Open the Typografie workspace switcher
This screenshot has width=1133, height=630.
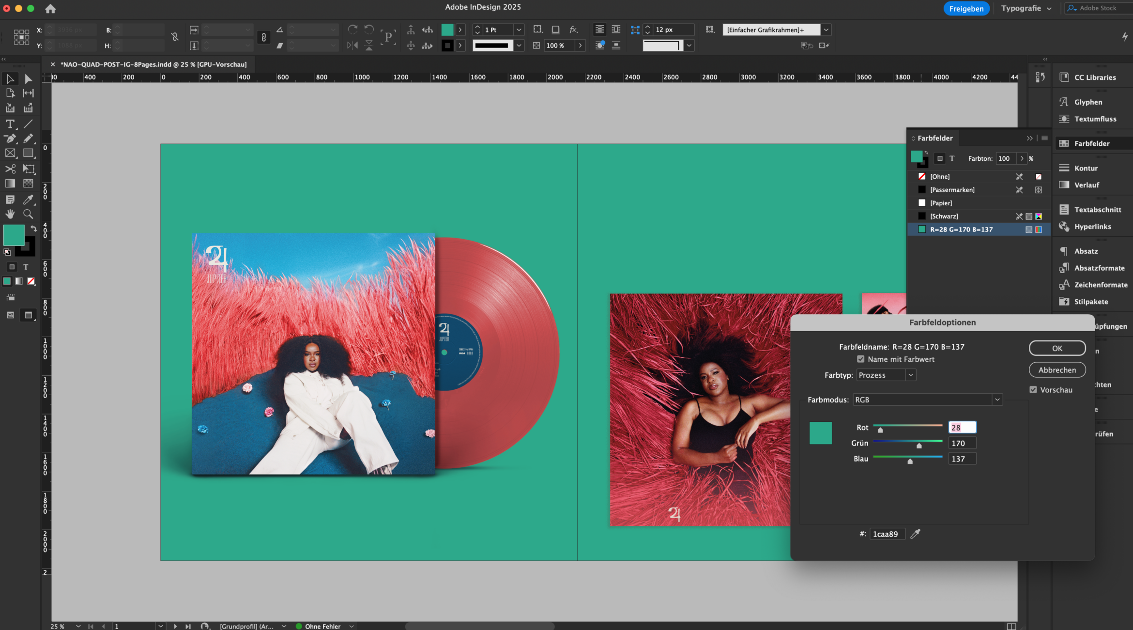click(x=1026, y=8)
